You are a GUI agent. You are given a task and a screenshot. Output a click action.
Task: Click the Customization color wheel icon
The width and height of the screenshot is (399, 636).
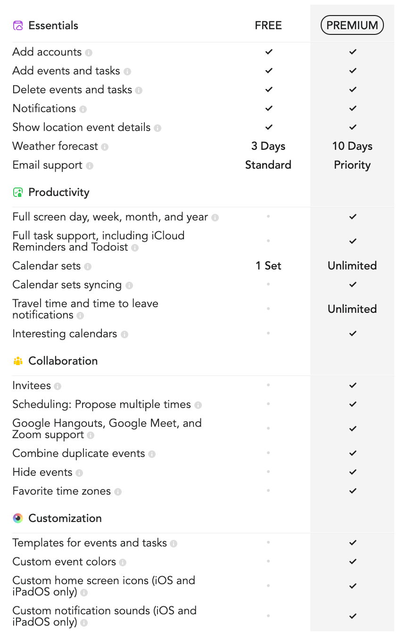17,518
